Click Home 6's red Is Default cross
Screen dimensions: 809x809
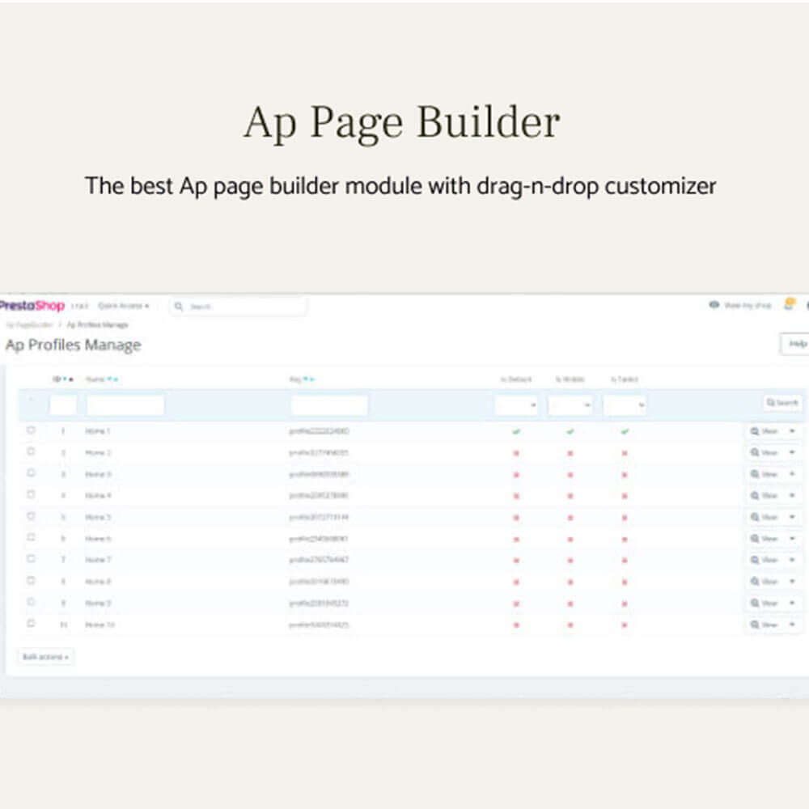tap(516, 539)
